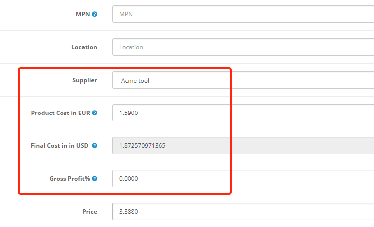Click the MPN help icon
The image size is (374, 227).
click(x=95, y=14)
